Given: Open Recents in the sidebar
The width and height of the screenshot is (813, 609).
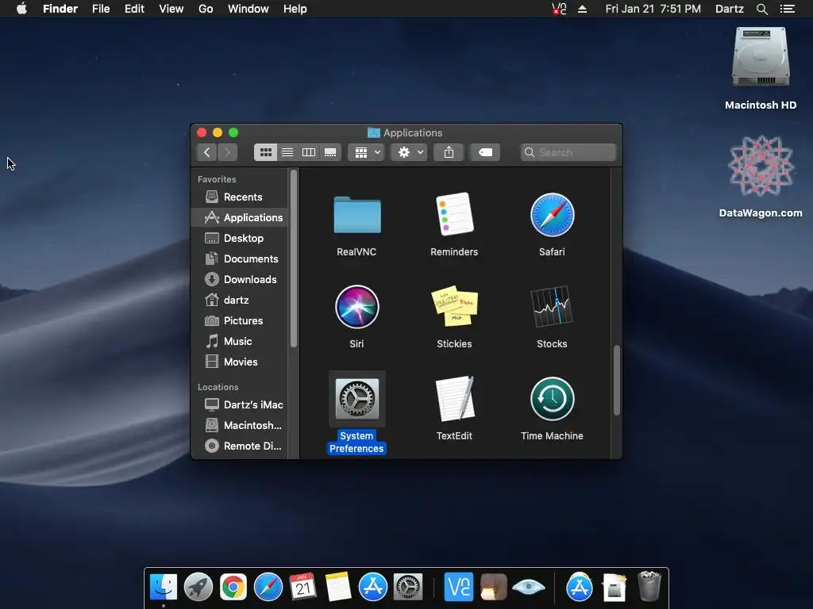Looking at the screenshot, I should tap(240, 197).
